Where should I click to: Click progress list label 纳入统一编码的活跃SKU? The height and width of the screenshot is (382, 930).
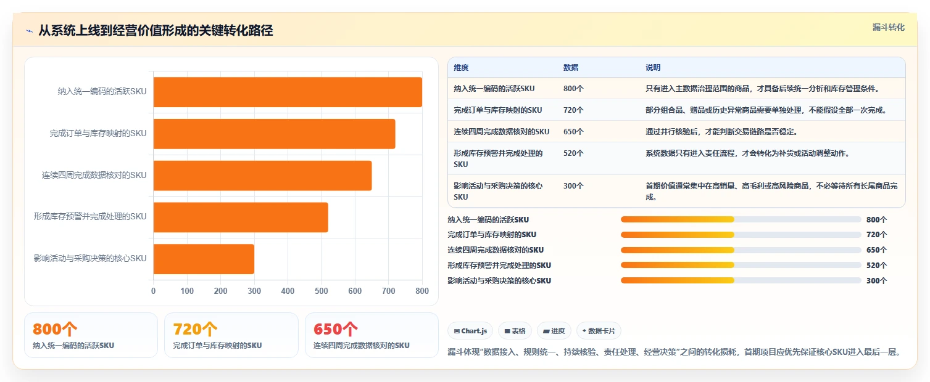click(x=488, y=219)
